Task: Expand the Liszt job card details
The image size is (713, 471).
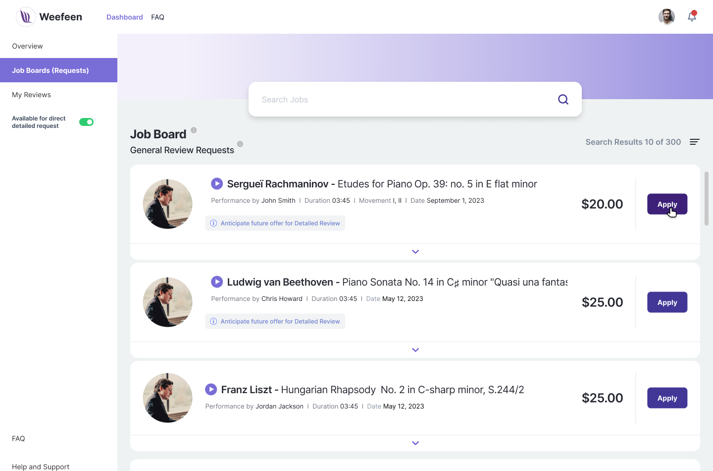Action: pyautogui.click(x=415, y=443)
